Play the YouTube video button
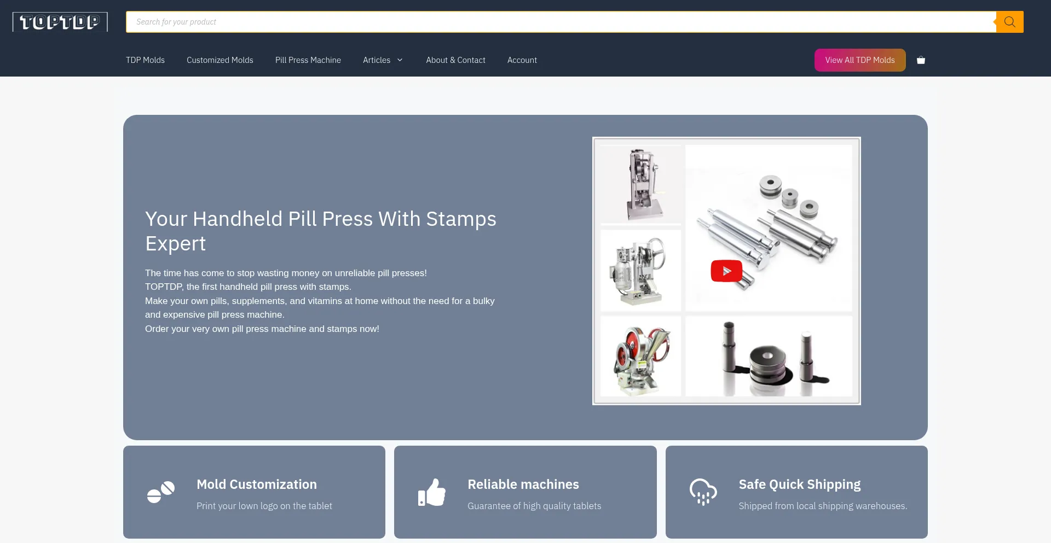 726,271
